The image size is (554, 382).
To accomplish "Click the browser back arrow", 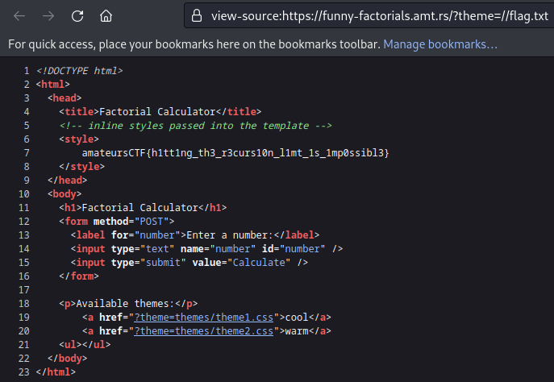I will (20, 15).
